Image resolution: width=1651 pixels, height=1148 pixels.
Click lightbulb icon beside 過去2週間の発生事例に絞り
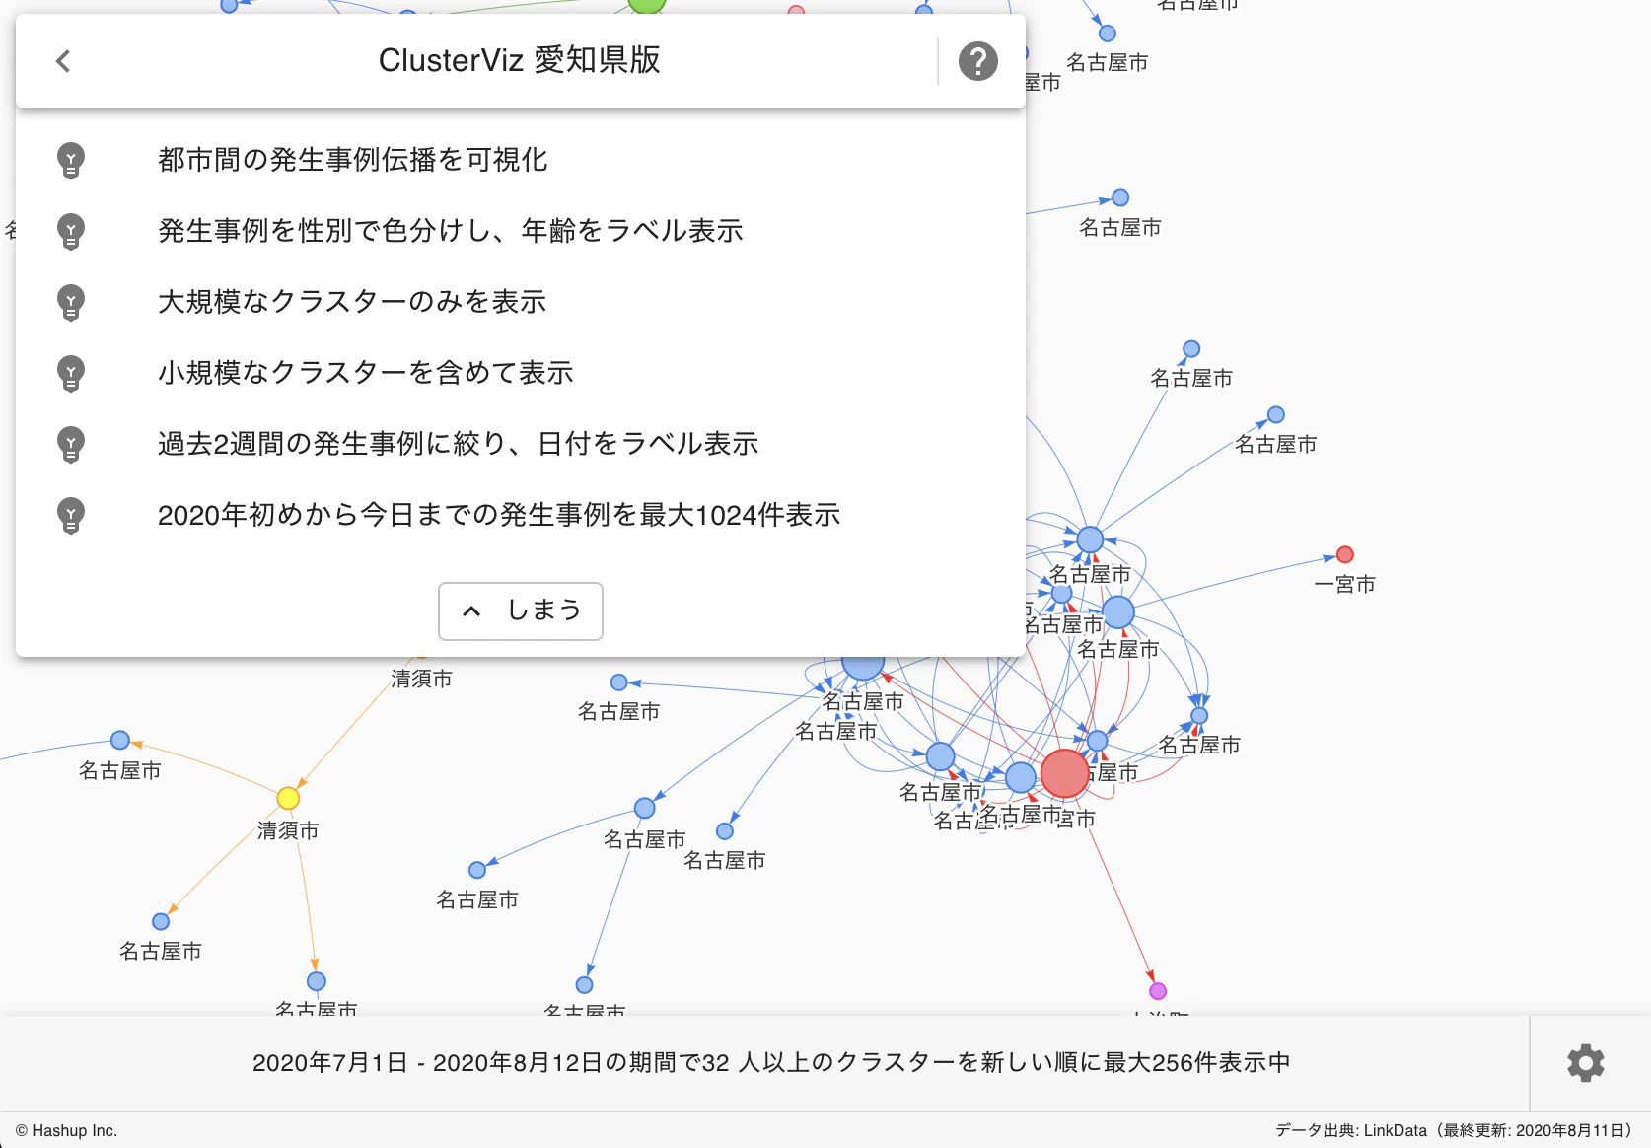(71, 444)
